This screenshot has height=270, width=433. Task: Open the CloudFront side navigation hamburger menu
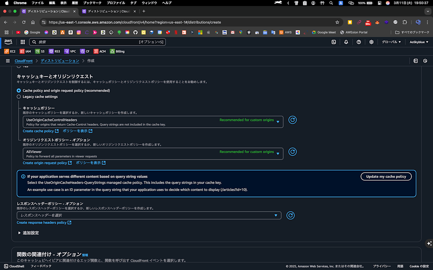point(8,61)
